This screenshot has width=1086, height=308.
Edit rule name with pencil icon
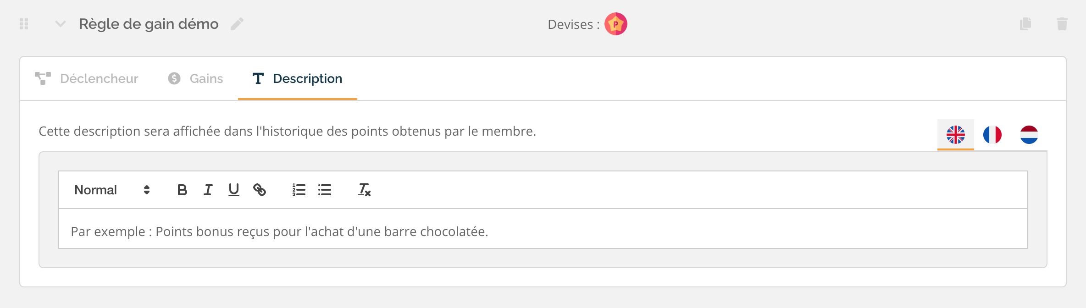point(237,24)
